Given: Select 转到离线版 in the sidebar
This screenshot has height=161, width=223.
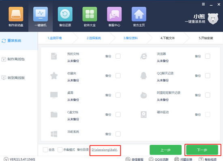Looking at the screenshot, I should [16, 78].
